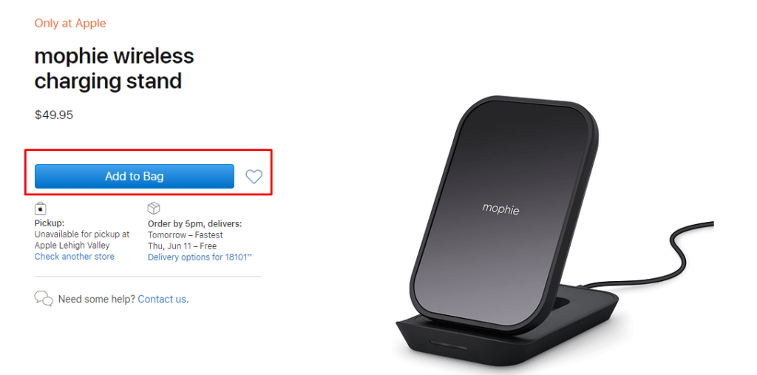The width and height of the screenshot is (757, 375).
Task: Click the delivery box icon
Action: (154, 209)
